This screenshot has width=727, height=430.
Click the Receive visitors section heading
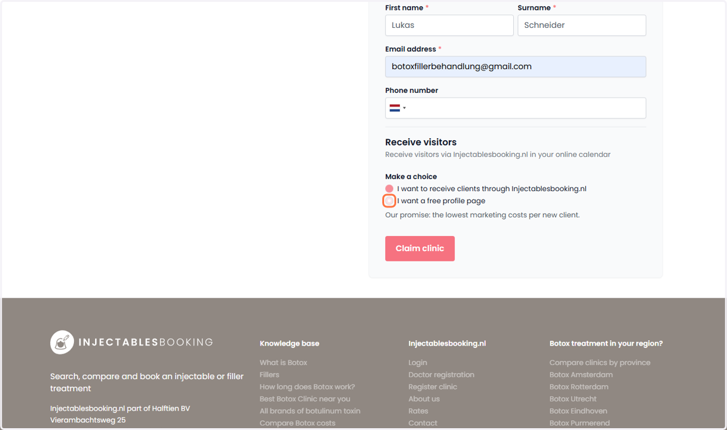tap(421, 142)
